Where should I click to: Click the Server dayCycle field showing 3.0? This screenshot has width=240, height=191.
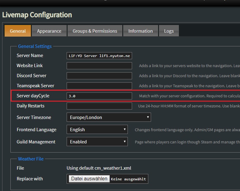coord(99,96)
